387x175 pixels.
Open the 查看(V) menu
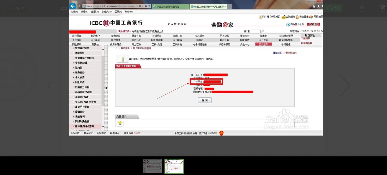click(x=95, y=12)
